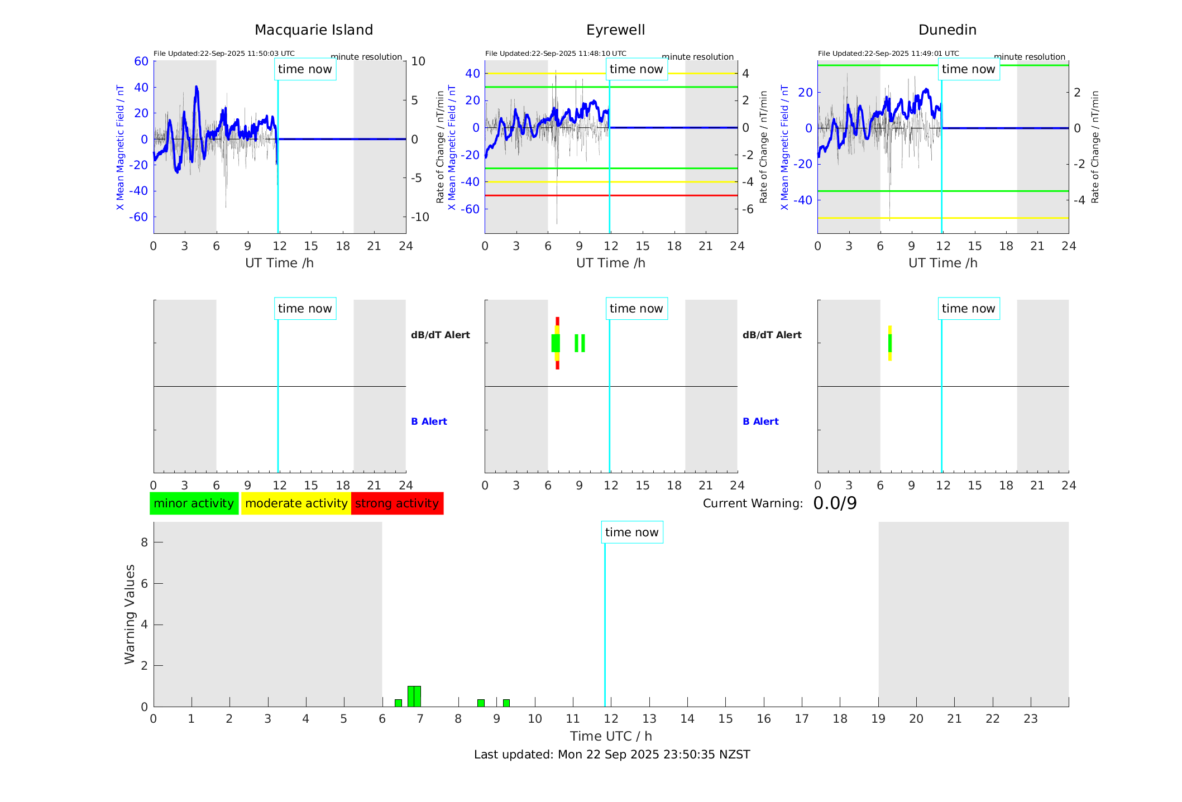Click the Current Warning 0.0/9 value
This screenshot has height=802, width=1182.
835,503
